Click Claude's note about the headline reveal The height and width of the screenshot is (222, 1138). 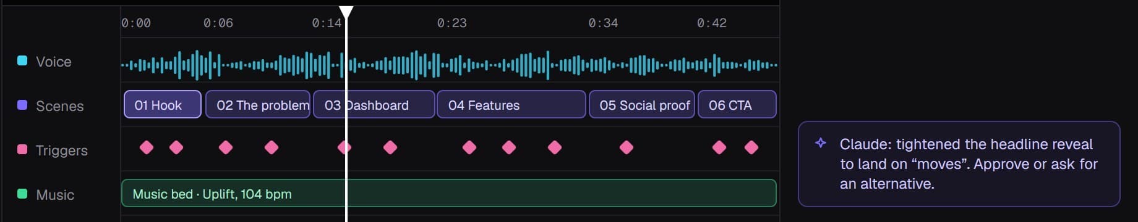(959, 163)
